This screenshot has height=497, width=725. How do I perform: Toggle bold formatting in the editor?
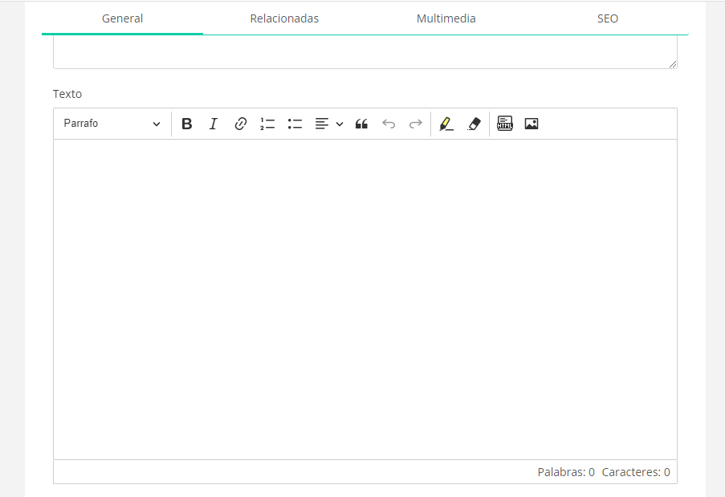coord(187,124)
